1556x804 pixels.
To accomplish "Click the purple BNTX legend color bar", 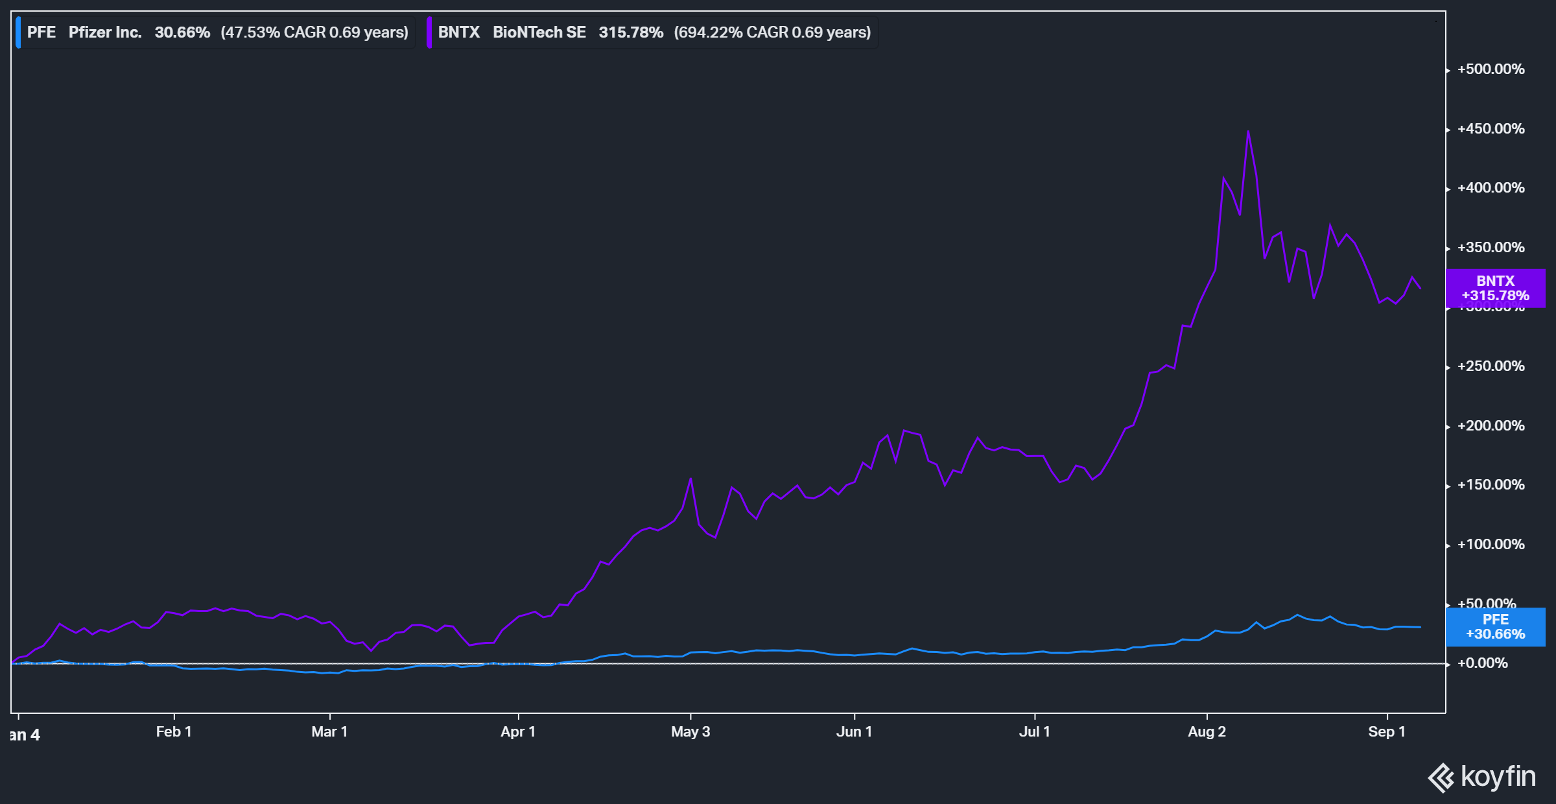I will click(x=429, y=32).
